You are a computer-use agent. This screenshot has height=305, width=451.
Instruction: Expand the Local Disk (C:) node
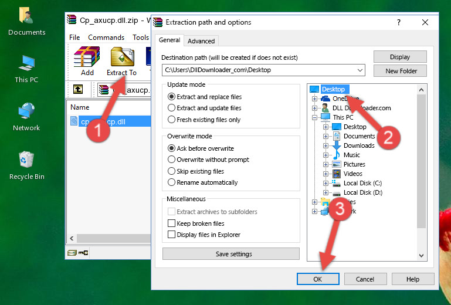click(325, 183)
